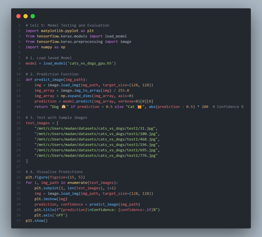Click "plt.title" f-string line
Viewport: 262px width, 237px height.
pyautogui.click(x=97, y=210)
